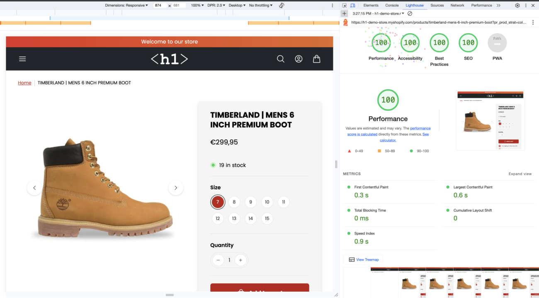
Task: Select size 14
Action: (x=250, y=218)
